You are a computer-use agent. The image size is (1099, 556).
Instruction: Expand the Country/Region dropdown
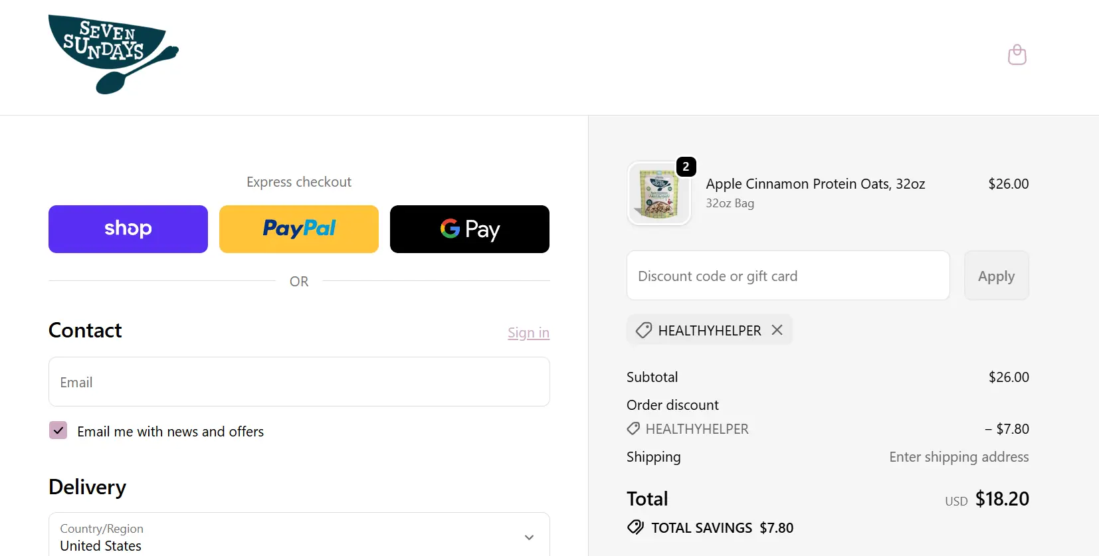pyautogui.click(x=299, y=537)
